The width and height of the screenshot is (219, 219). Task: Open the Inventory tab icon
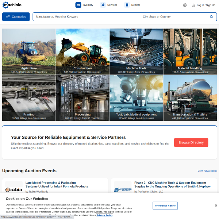(x=78, y=5)
